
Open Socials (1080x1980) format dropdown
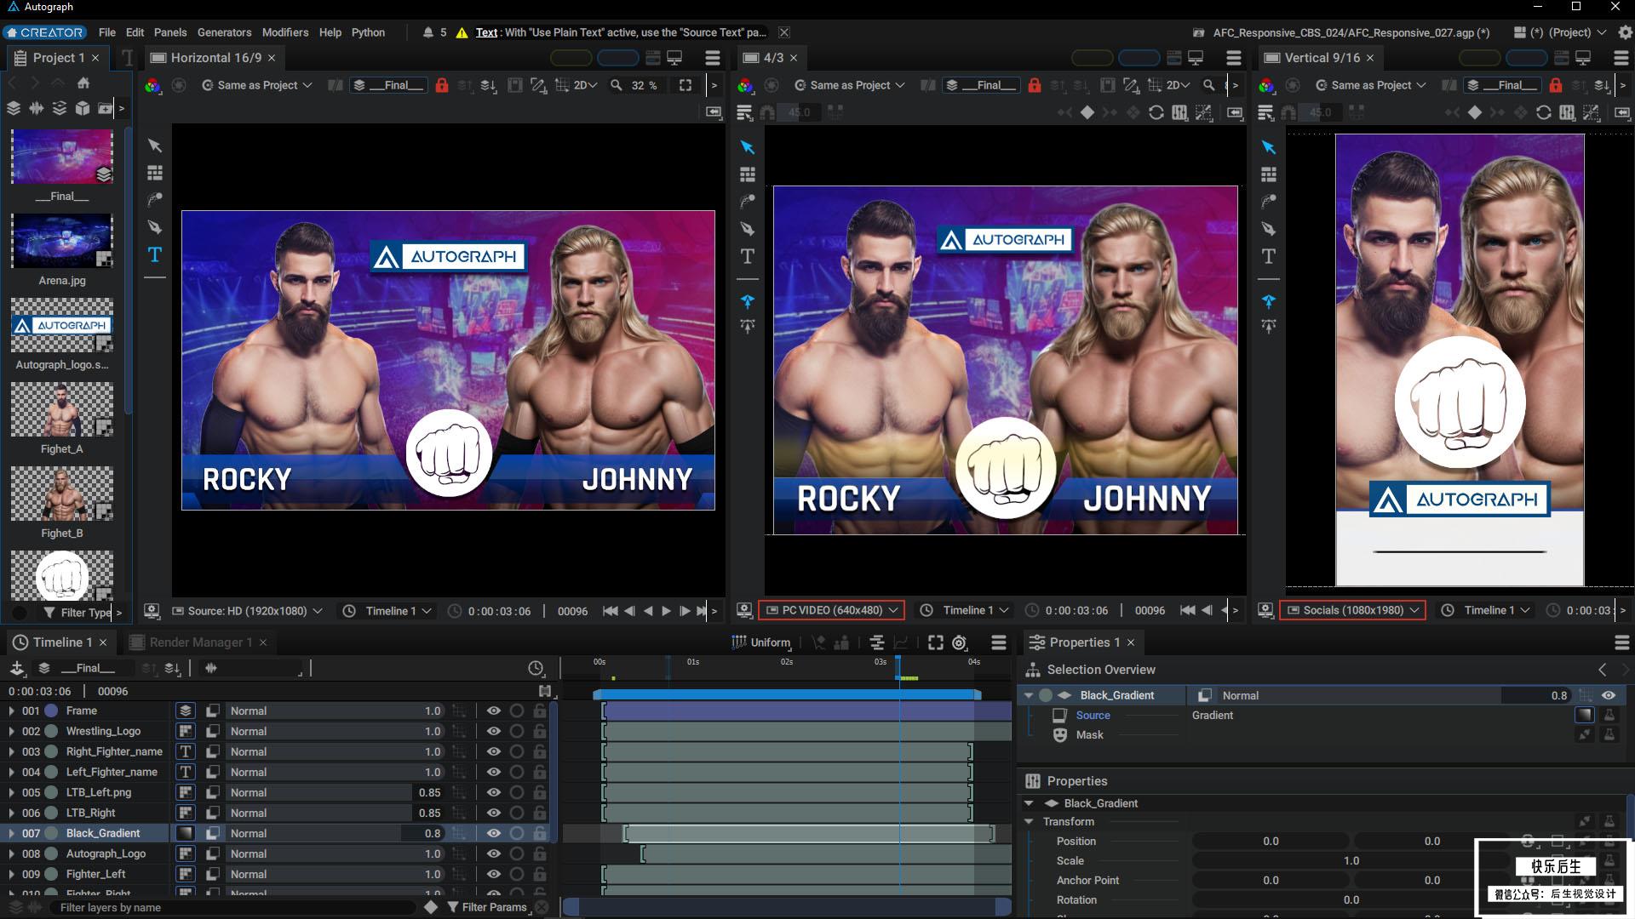pyautogui.click(x=1352, y=610)
